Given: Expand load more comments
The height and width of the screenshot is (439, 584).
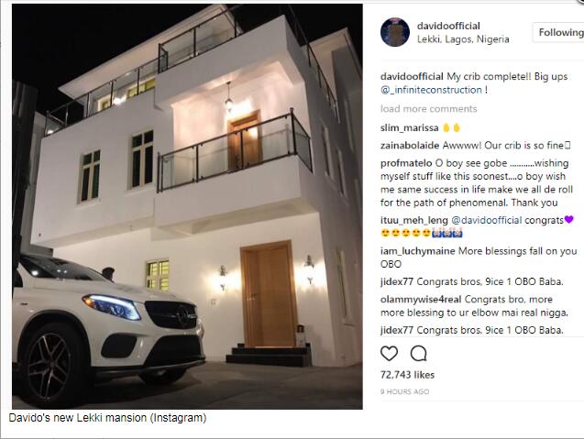Looking at the screenshot, I should point(429,109).
